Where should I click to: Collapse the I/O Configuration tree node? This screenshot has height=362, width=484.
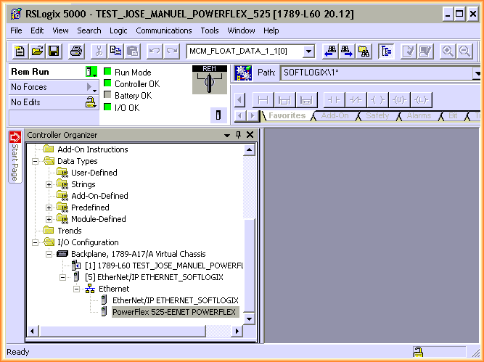tap(36, 242)
